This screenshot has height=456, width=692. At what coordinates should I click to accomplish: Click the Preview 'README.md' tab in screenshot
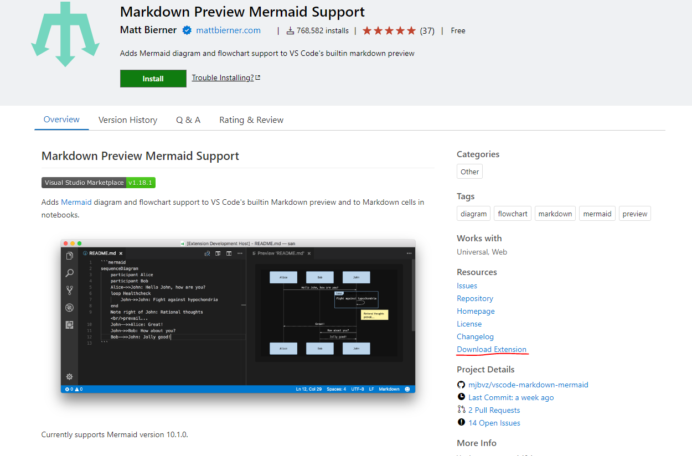pos(281,253)
